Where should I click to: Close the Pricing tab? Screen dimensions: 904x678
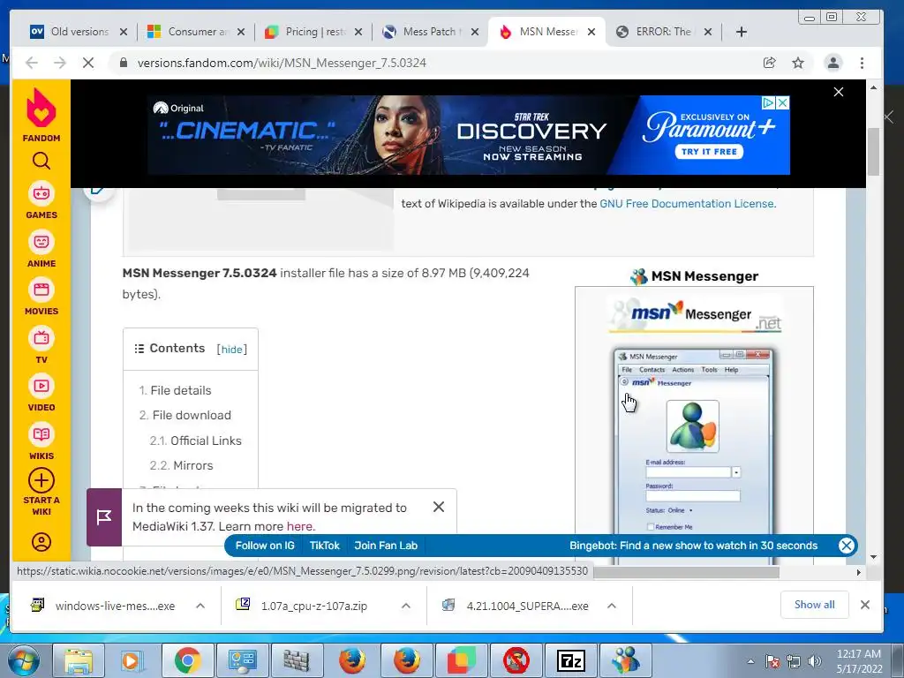click(x=358, y=33)
